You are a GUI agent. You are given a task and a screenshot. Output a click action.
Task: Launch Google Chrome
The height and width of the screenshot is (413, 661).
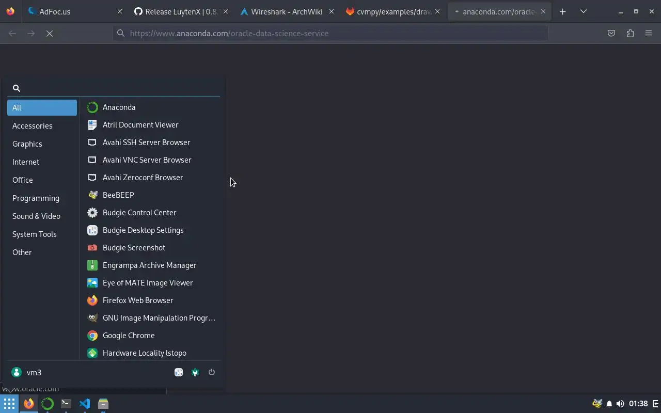click(150, 336)
